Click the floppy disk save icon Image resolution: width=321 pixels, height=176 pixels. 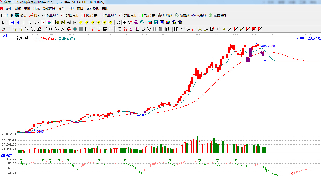pyautogui.click(x=168, y=22)
